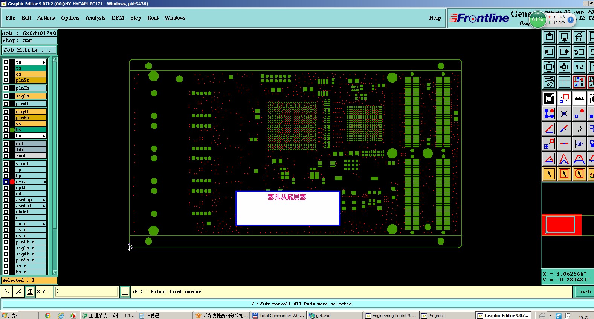Open the Actions menu

point(46,18)
